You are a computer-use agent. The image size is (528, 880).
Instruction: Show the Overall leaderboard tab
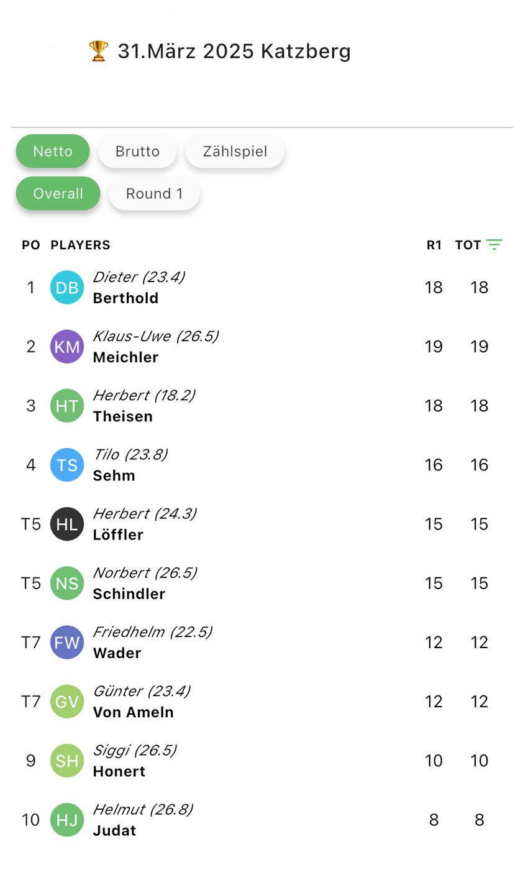(58, 193)
